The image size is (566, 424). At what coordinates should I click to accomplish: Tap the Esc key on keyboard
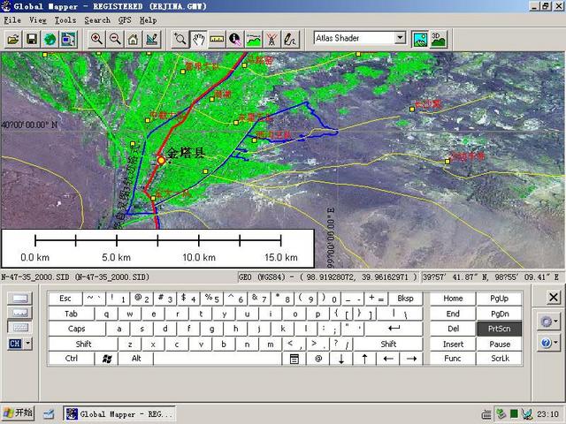pos(65,299)
